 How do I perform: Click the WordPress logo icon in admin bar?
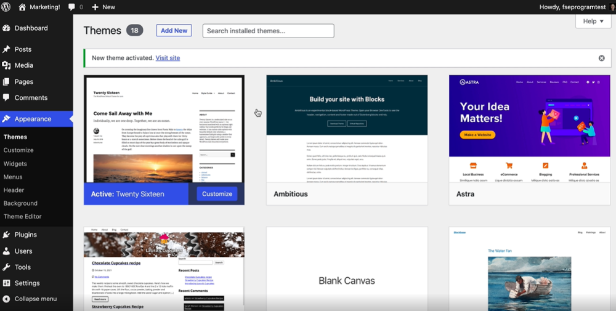[6, 7]
